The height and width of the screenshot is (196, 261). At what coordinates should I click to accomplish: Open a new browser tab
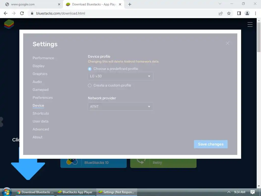(130, 4)
